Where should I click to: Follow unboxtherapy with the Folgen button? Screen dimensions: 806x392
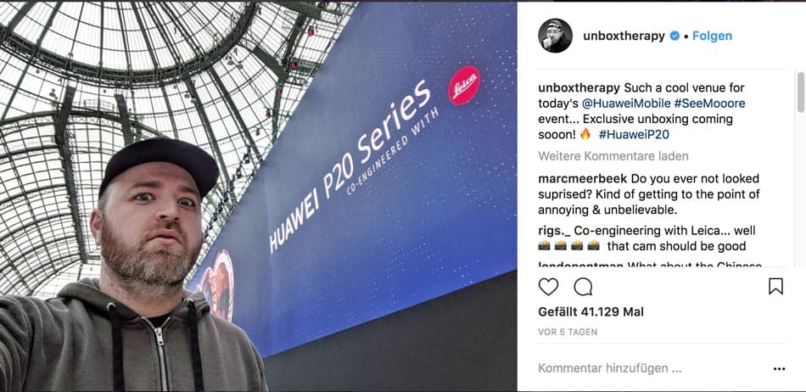tap(712, 36)
